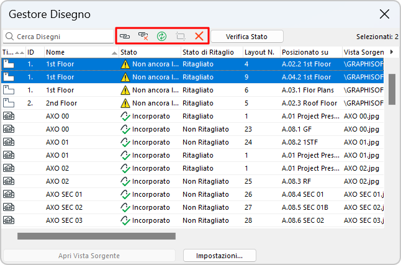
Task: Click into the Cerca Disegni search field
Action: (x=59, y=37)
